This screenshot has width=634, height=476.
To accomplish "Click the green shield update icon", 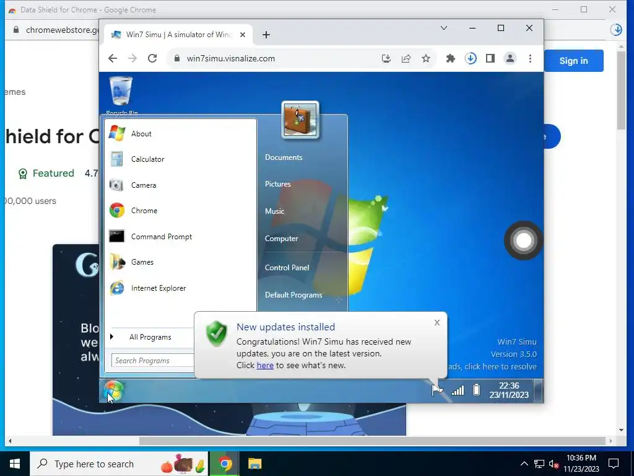I will (x=217, y=334).
